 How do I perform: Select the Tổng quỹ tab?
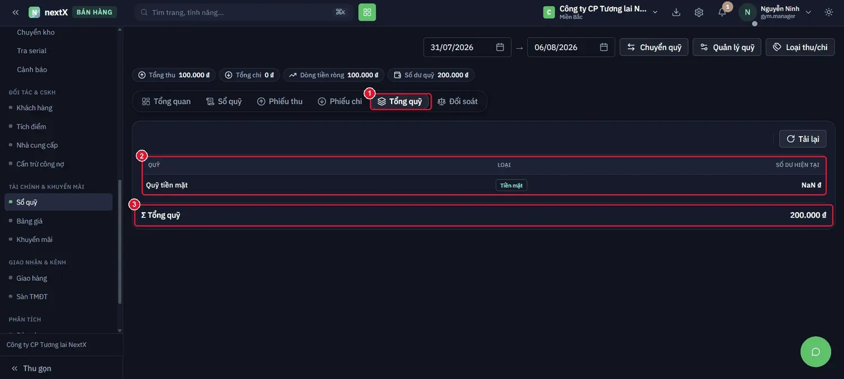coord(400,101)
